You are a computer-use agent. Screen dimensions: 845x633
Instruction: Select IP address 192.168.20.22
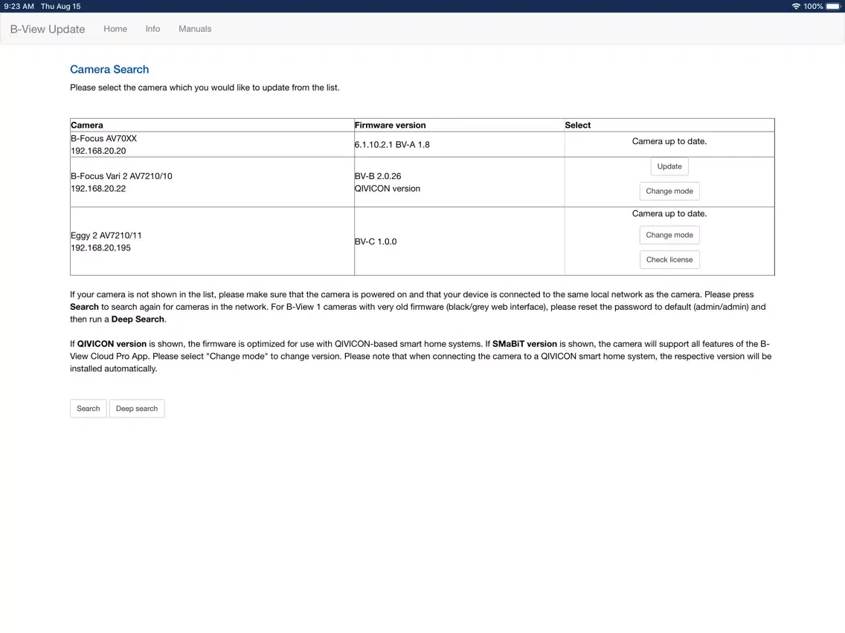tap(99, 189)
